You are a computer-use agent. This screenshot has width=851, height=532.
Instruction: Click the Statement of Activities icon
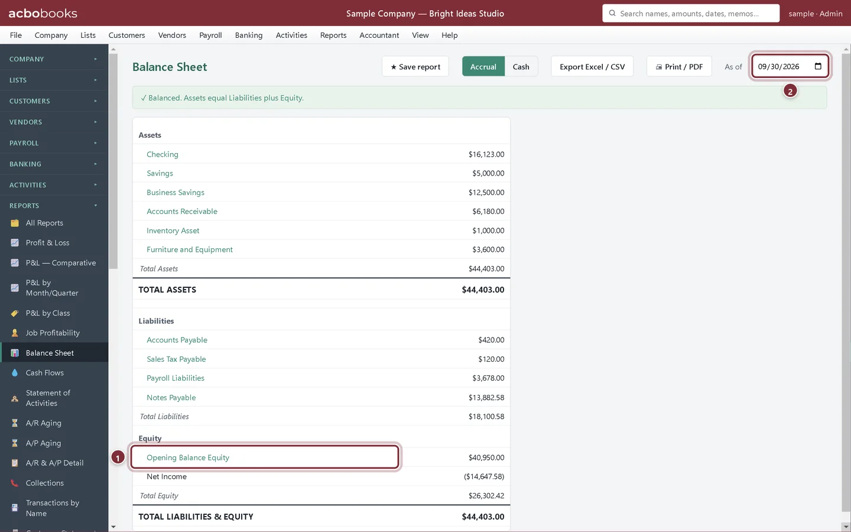tap(15, 398)
